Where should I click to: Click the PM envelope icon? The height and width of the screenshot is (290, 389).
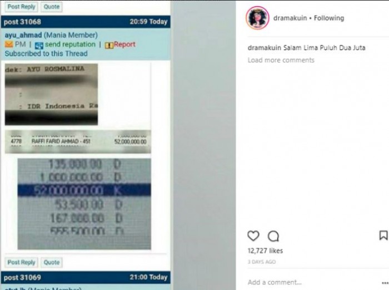(x=9, y=45)
